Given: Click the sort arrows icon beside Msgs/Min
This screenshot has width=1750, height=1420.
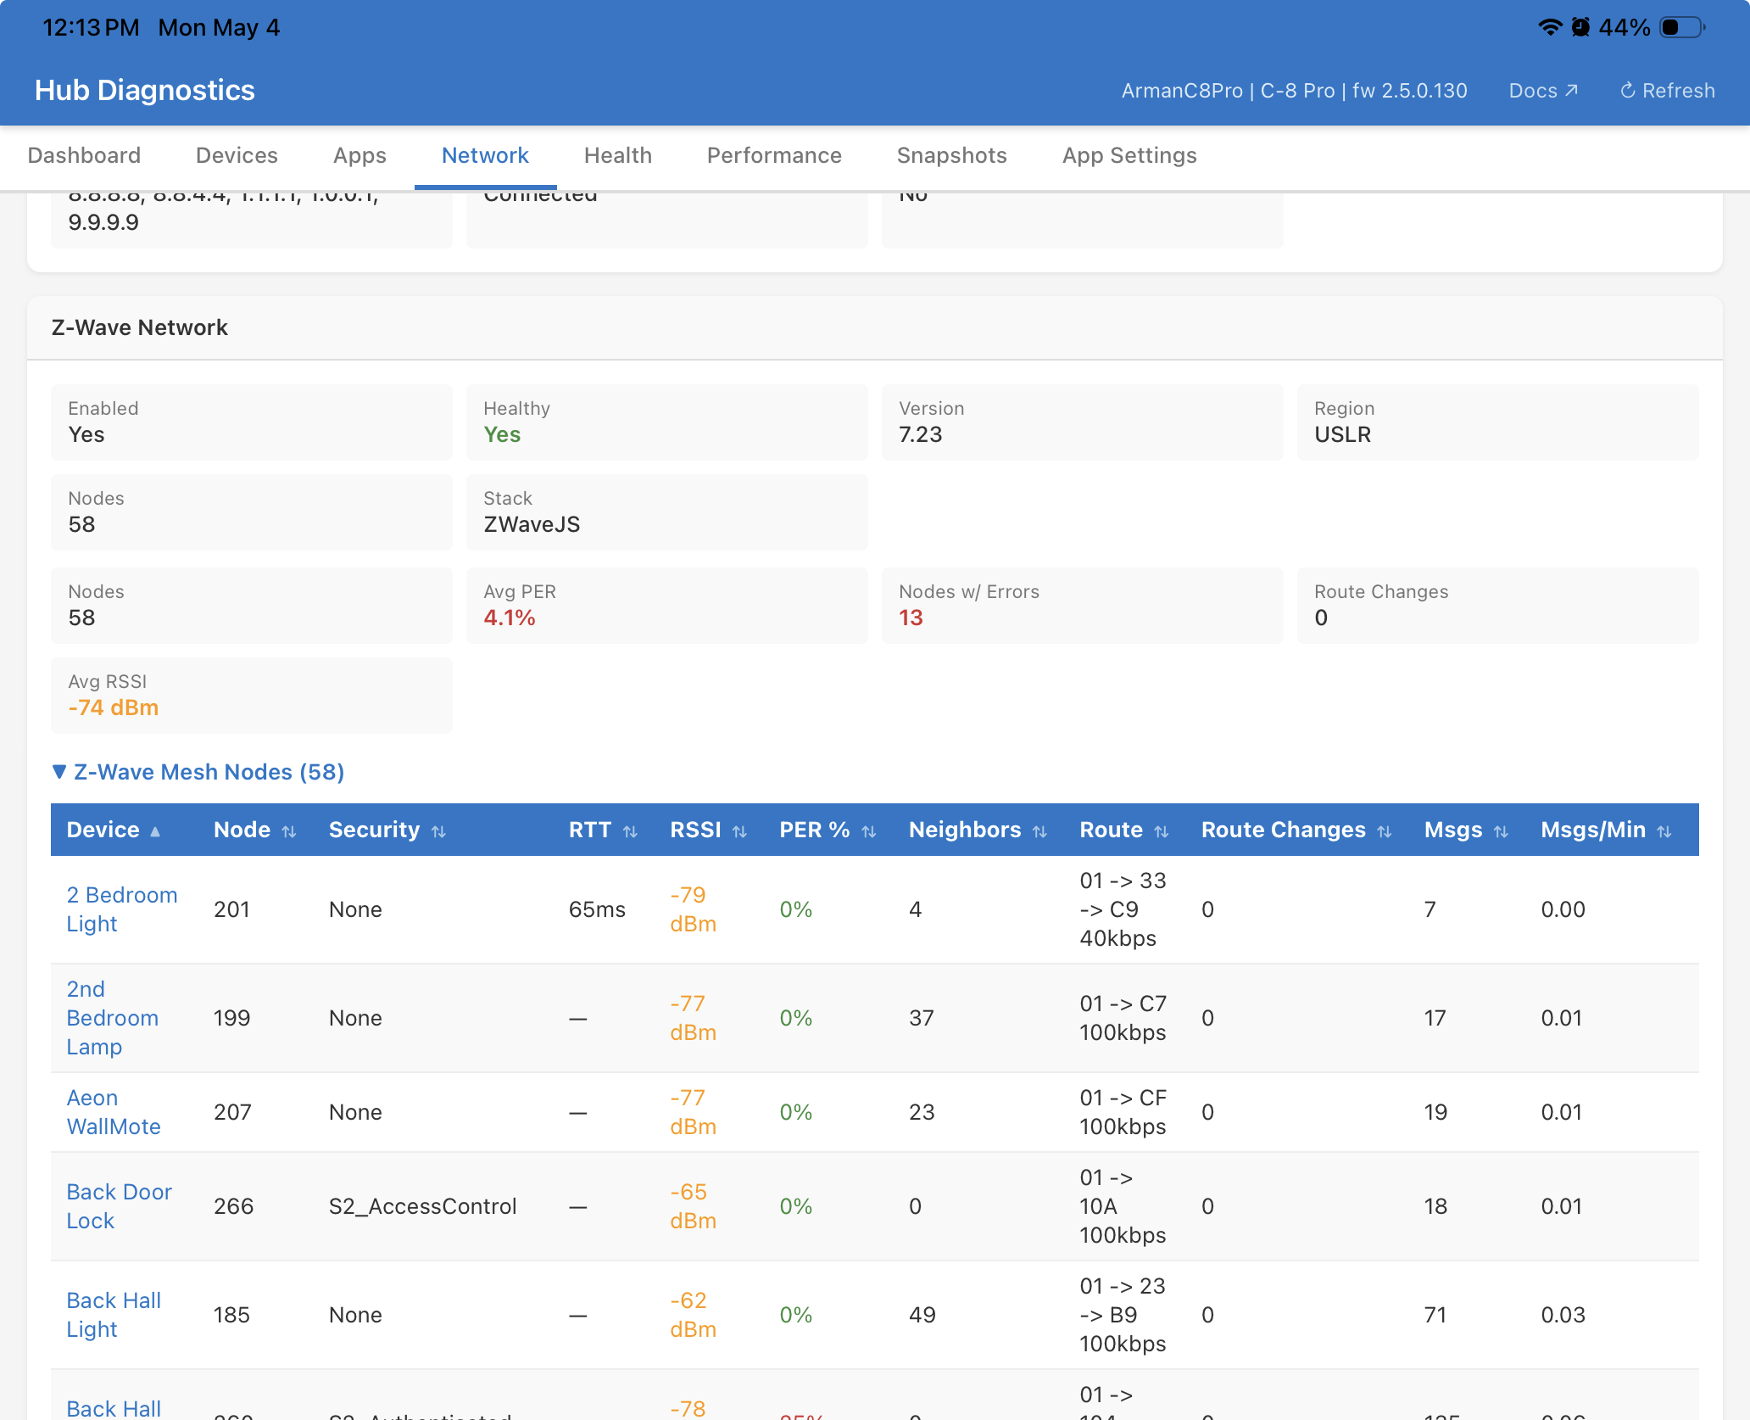Looking at the screenshot, I should [x=1664, y=831].
